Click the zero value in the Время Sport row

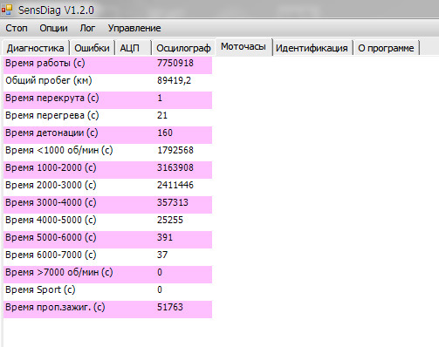click(160, 289)
